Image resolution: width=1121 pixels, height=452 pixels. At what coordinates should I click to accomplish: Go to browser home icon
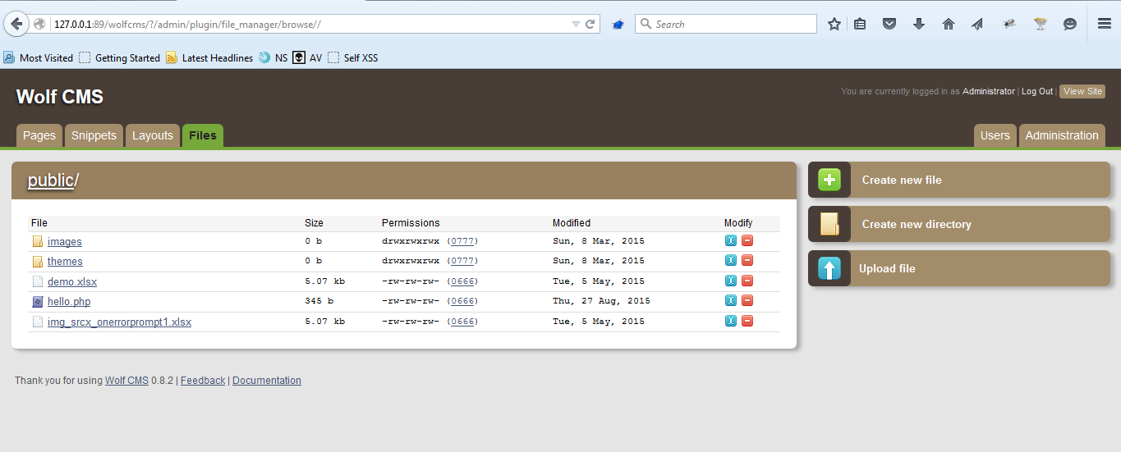click(x=949, y=24)
